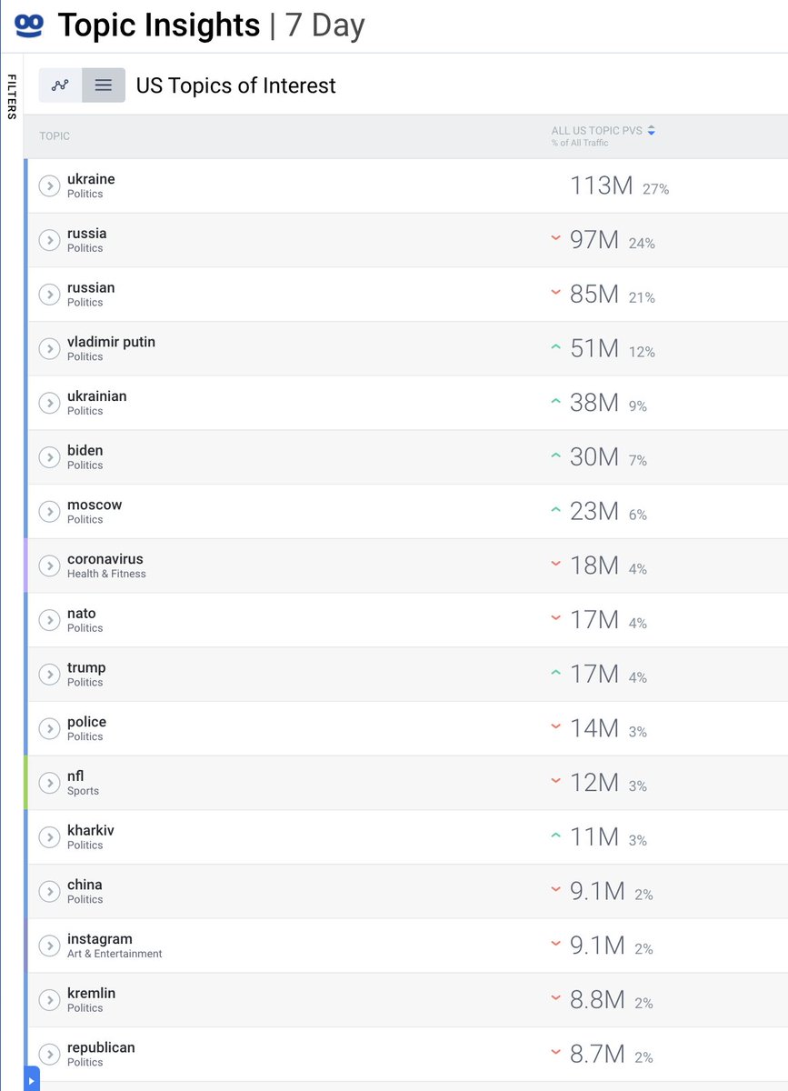Image resolution: width=788 pixels, height=1091 pixels.
Task: Click the 113M pageviews value
Action: coord(602,185)
